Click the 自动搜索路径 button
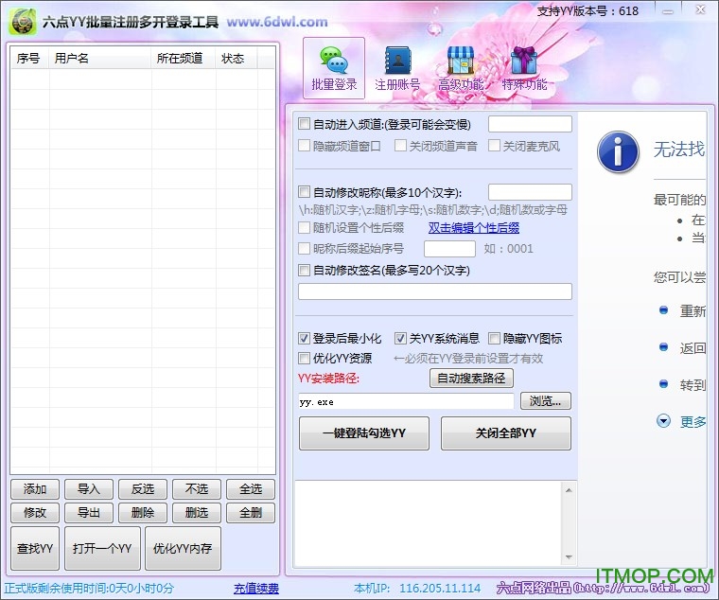Image resolution: width=719 pixels, height=600 pixels. [471, 378]
